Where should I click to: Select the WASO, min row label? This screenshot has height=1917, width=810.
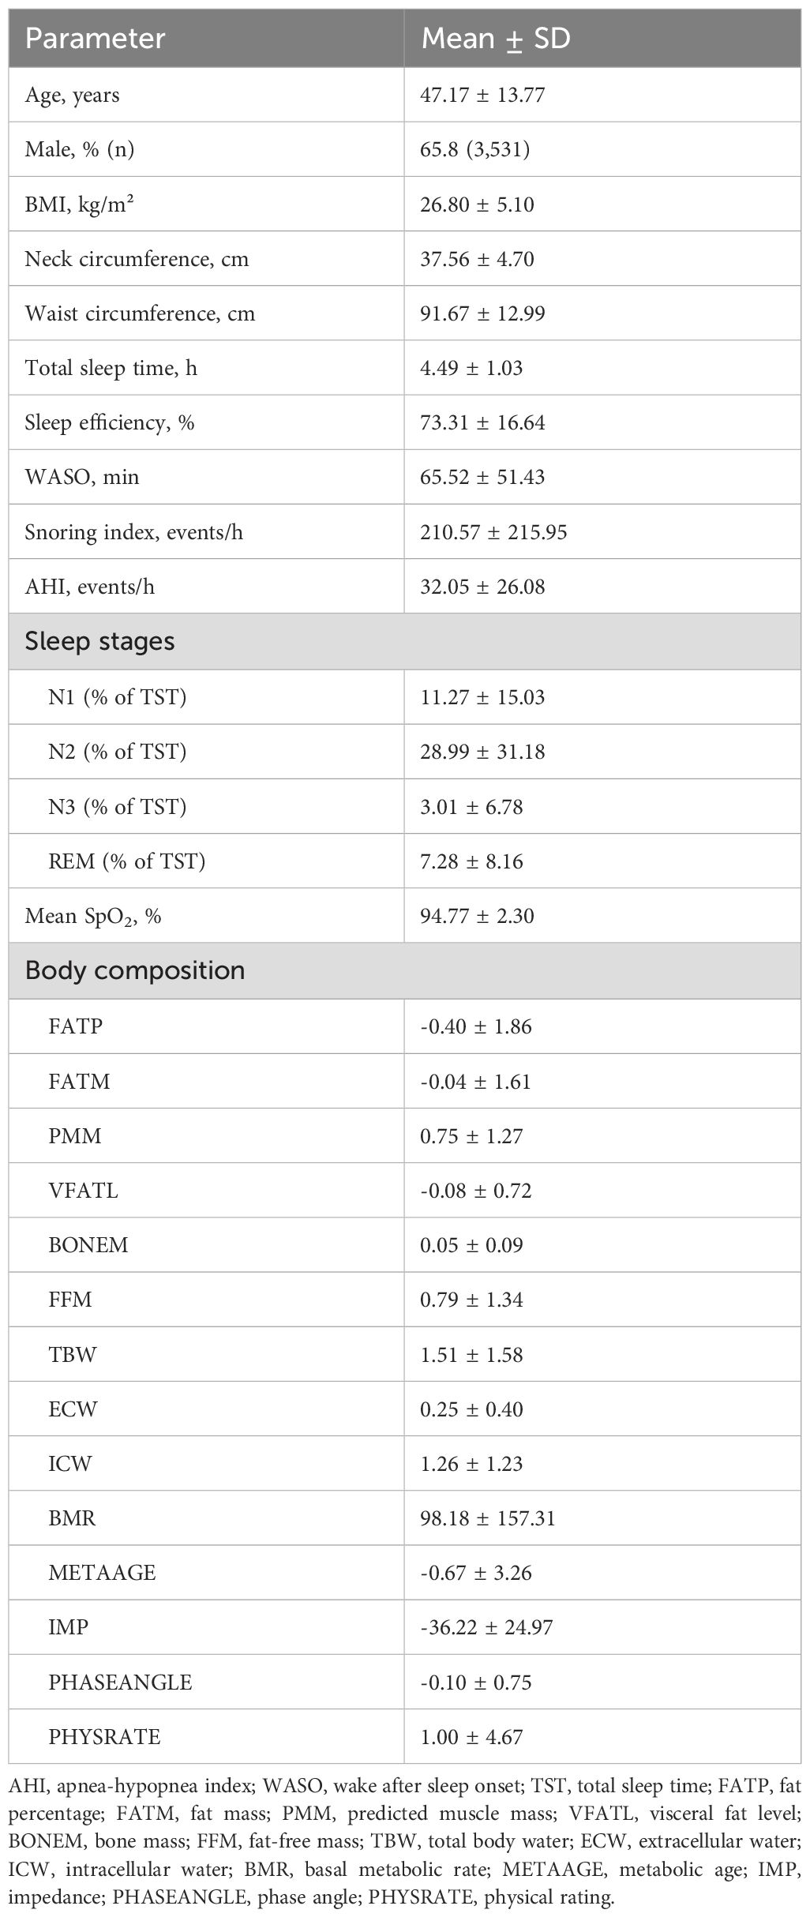[82, 477]
